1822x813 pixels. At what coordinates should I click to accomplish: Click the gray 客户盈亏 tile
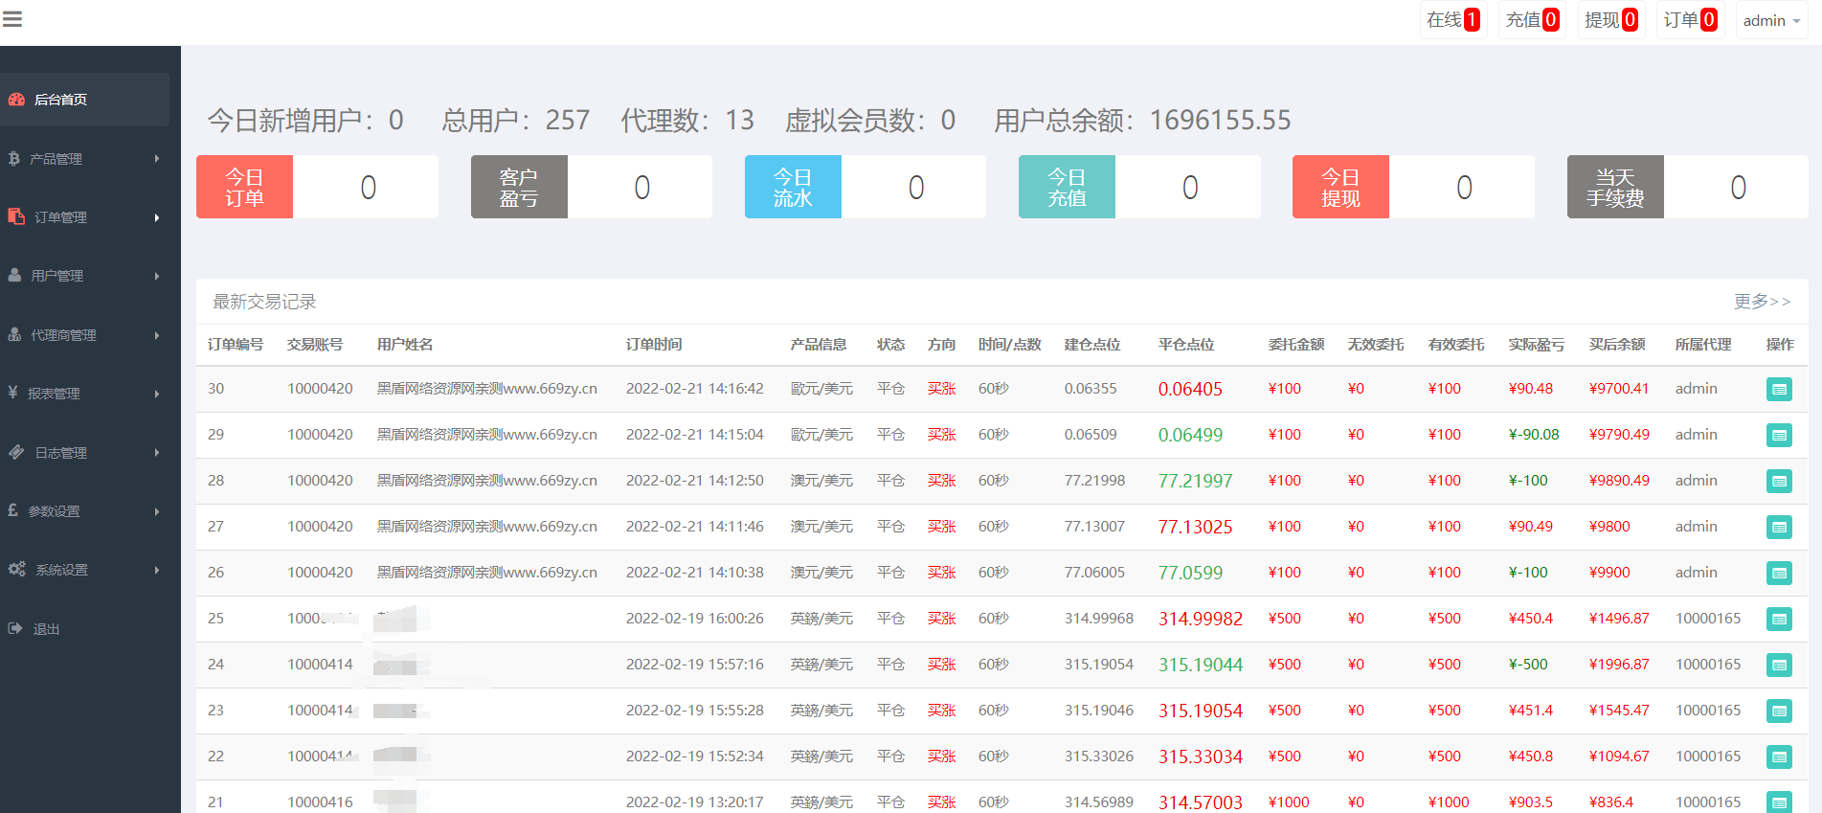pyautogui.click(x=519, y=187)
